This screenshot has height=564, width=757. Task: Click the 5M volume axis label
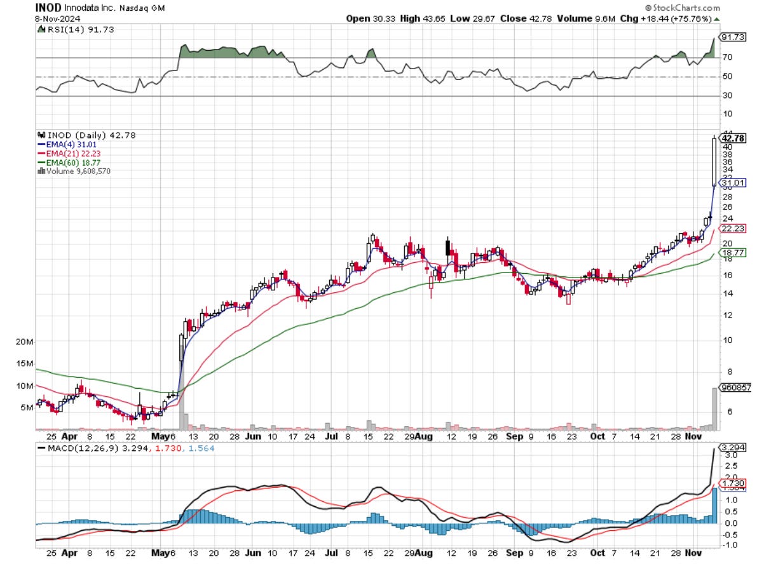click(27, 408)
